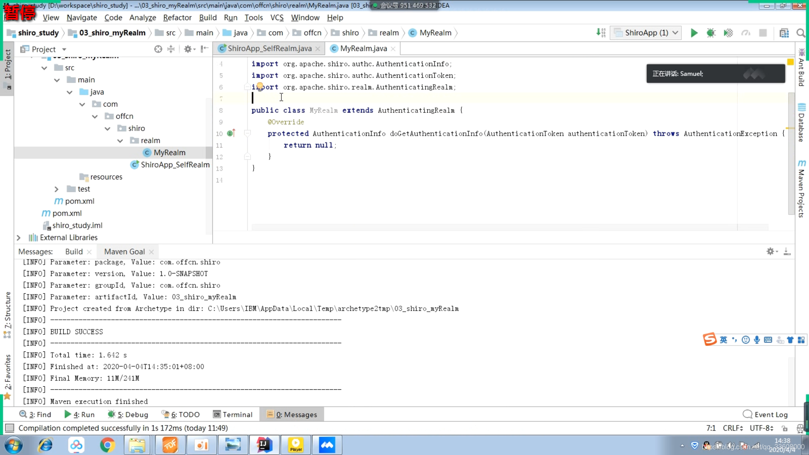This screenshot has width=809, height=455.
Task: Open Project view selector dropdown arrow
Action: 64,49
